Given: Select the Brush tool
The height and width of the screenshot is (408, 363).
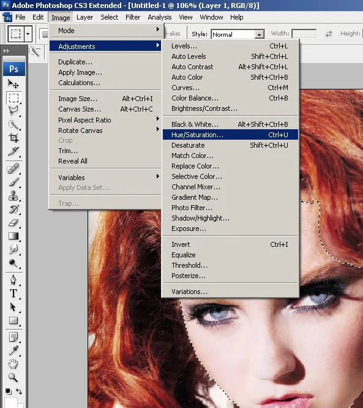Looking at the screenshot, I should tap(13, 182).
